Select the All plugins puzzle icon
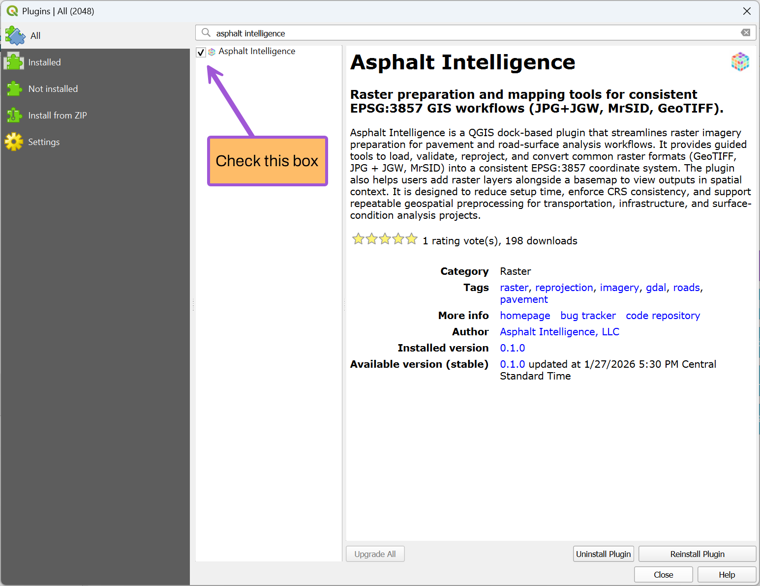 pos(15,35)
